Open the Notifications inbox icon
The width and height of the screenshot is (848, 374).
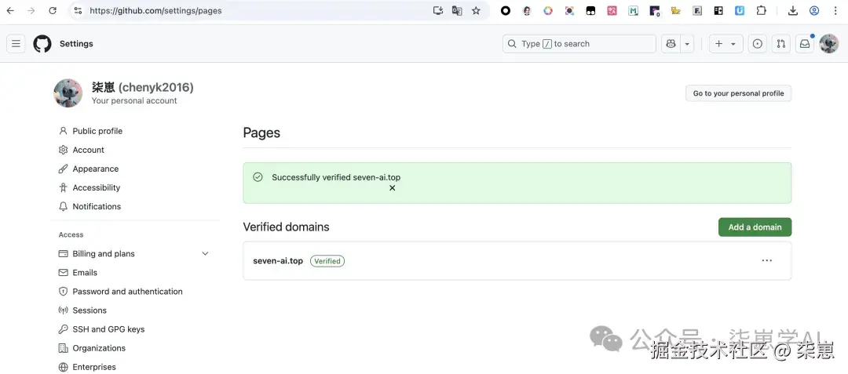click(x=804, y=44)
